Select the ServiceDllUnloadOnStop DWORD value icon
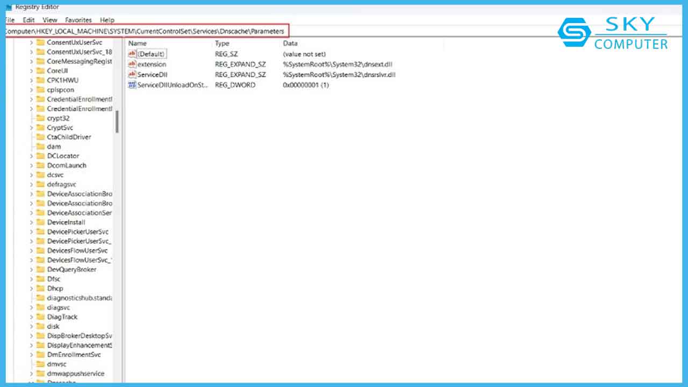This screenshot has height=387, width=688. click(x=132, y=85)
